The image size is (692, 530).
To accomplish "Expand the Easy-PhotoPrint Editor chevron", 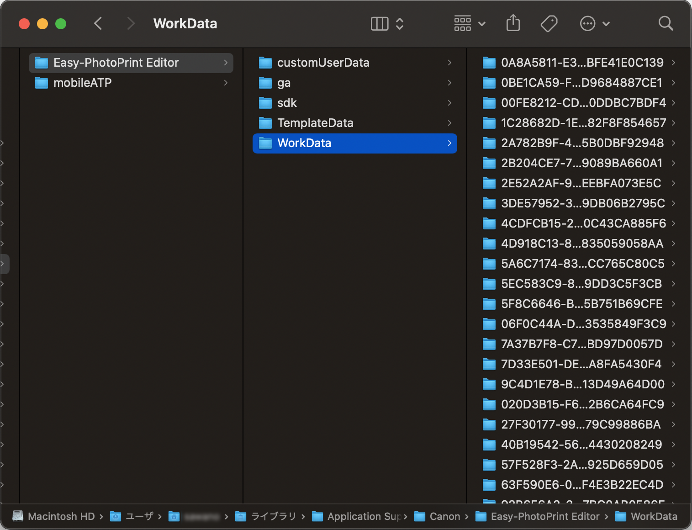I will [x=226, y=63].
